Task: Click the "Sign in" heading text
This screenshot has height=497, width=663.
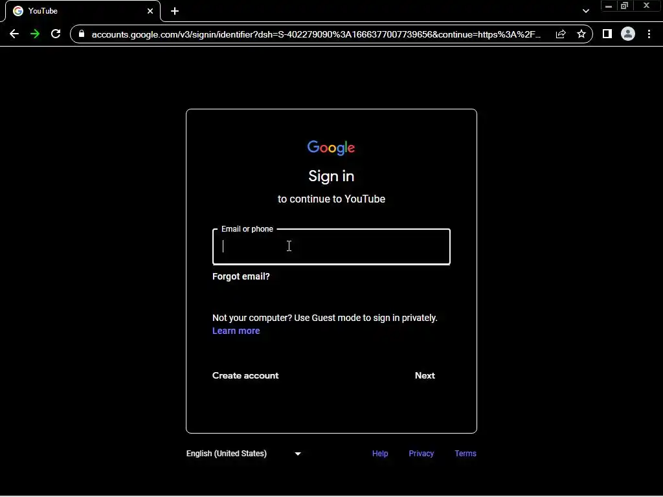Action: 331,176
